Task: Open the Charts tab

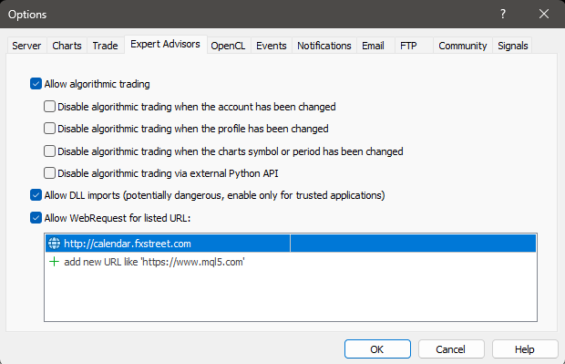Action: click(x=67, y=46)
